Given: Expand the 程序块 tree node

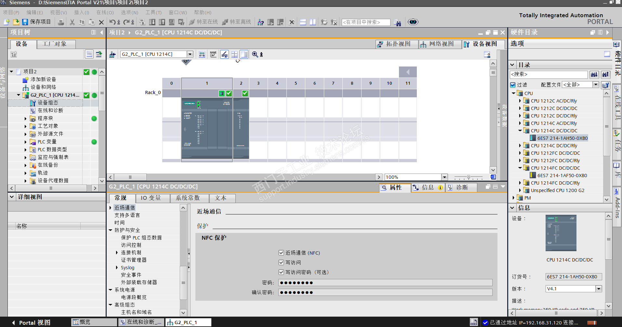Looking at the screenshot, I should [26, 118].
